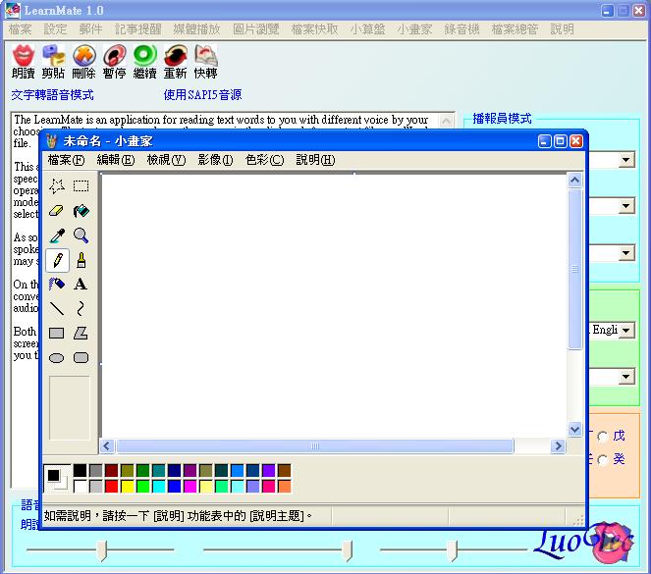This screenshot has height=574, width=651.
Task: Click the rightmost voice slider handle
Action: click(x=452, y=550)
